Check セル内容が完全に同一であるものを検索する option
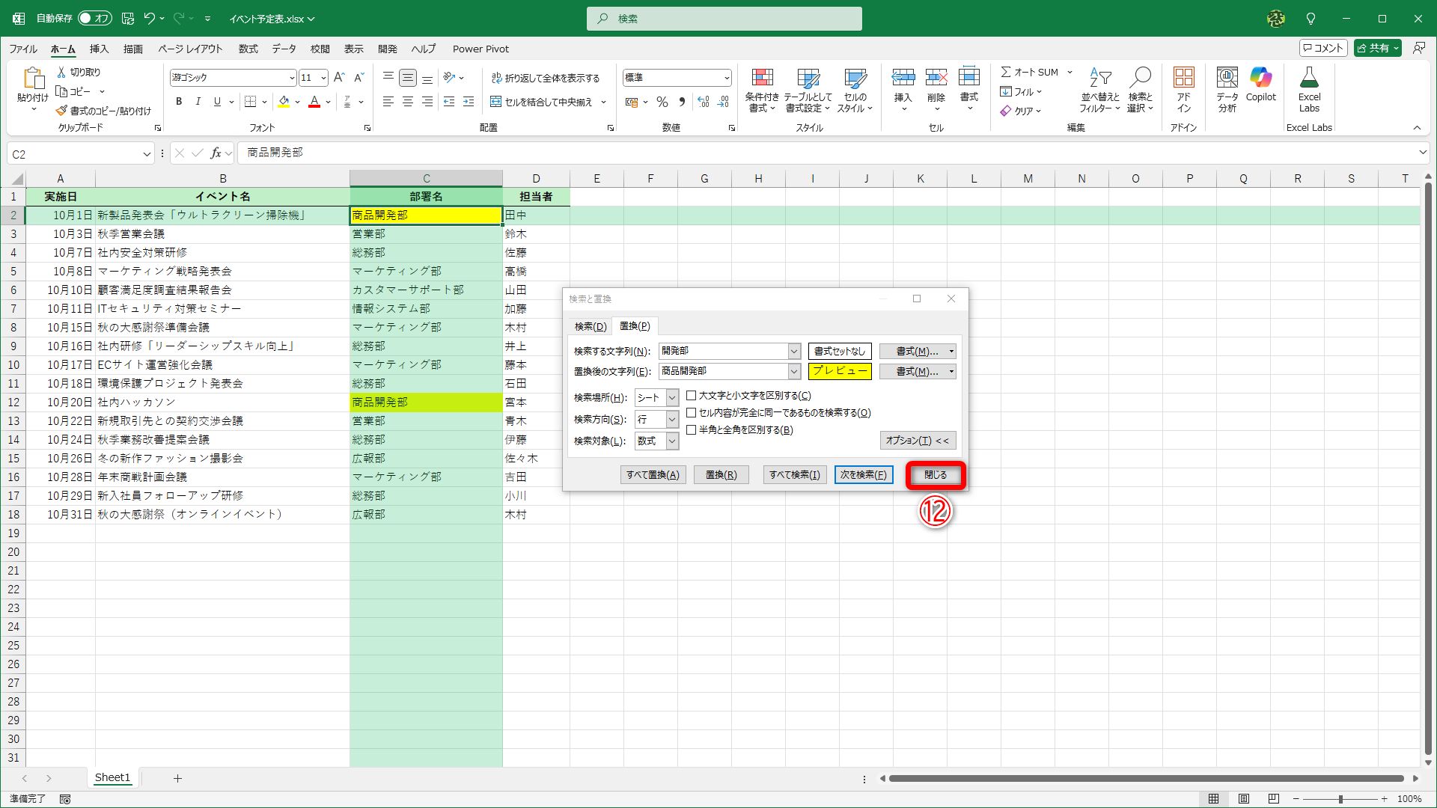Screen dimensions: 1437x808 pos(692,412)
